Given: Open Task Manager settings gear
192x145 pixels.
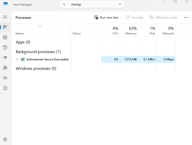Looking at the screenshot, I should [x=5, y=139].
